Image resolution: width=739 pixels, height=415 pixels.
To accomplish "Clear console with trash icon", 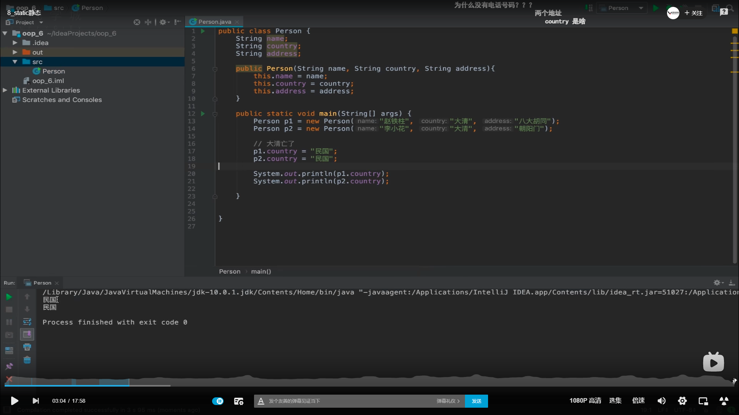I will 27,360.
